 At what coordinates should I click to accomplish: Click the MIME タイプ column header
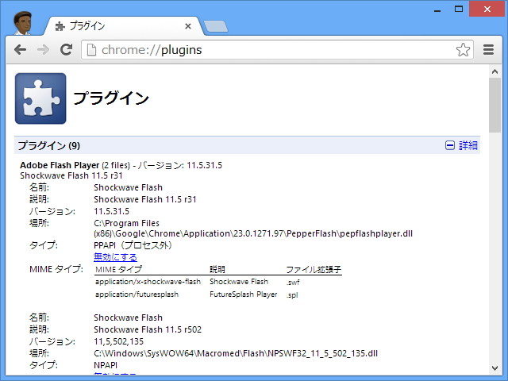tap(118, 270)
